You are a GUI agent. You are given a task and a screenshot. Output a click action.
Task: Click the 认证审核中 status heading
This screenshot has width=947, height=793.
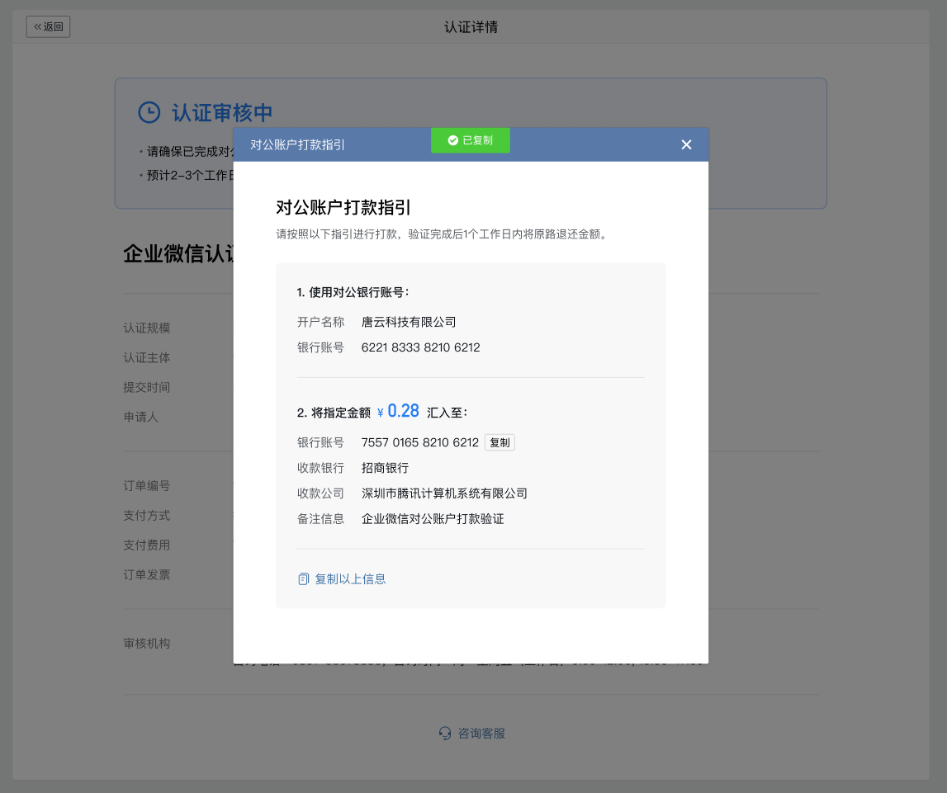[x=221, y=113]
